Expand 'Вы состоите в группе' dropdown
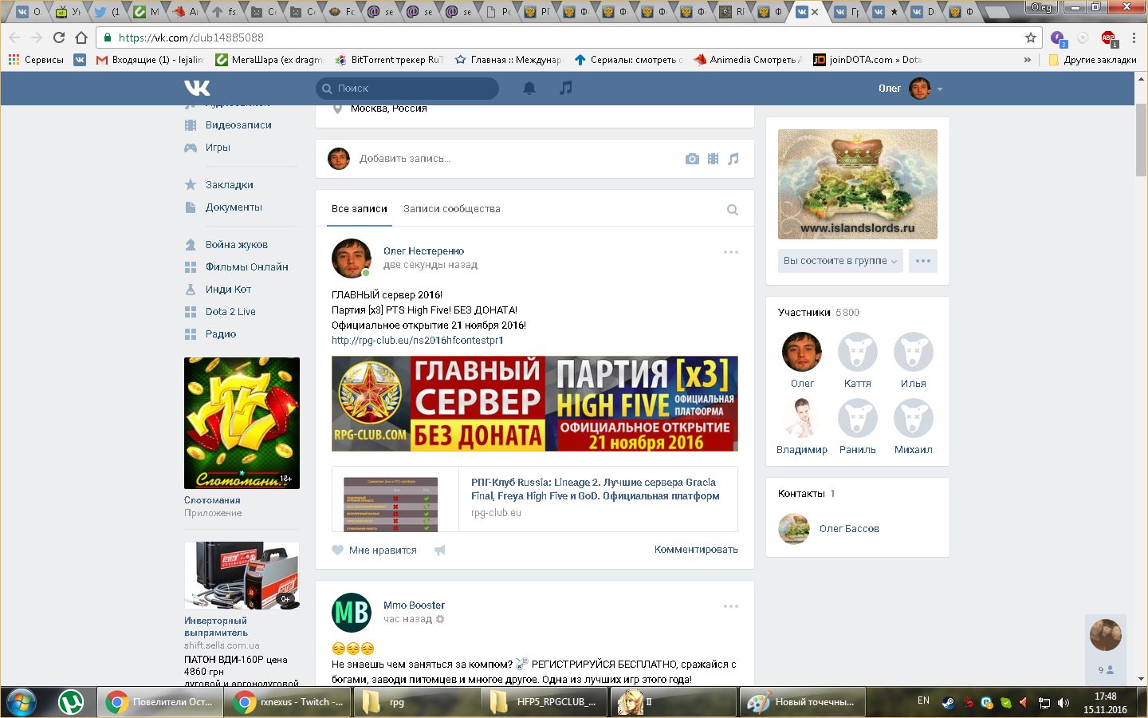Image resolution: width=1148 pixels, height=718 pixels. tap(840, 261)
